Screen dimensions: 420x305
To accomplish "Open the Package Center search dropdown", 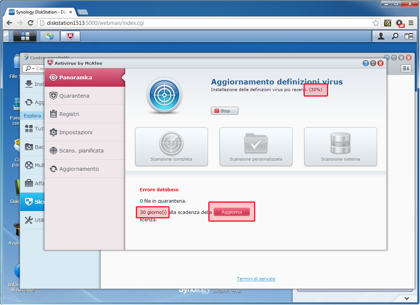I will coord(30,68).
